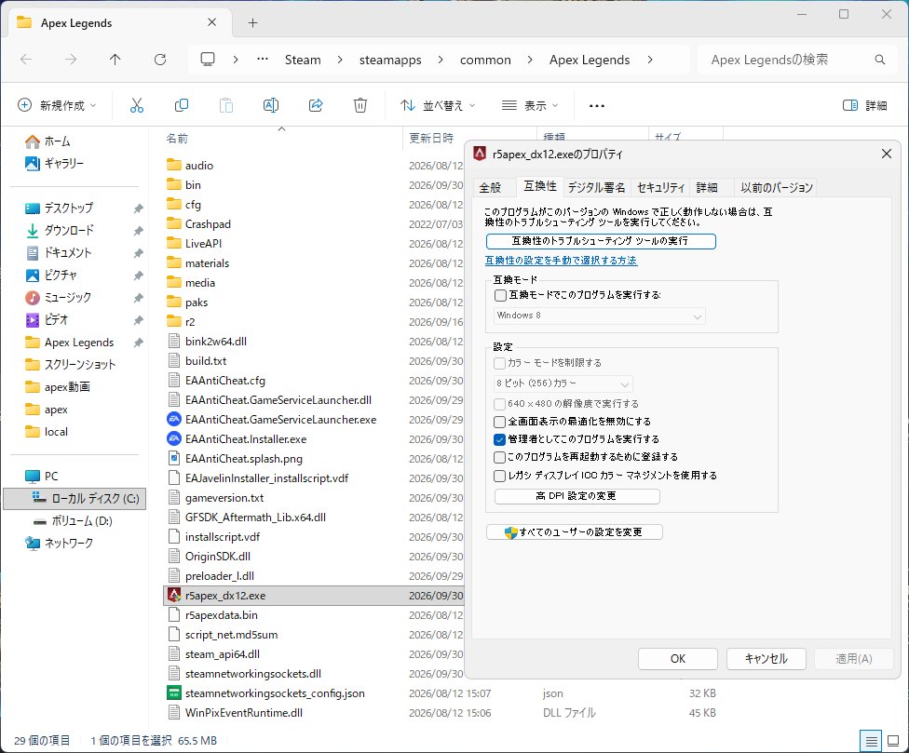
Task: Switch to the デジタル署名 tab
Action: (x=596, y=188)
